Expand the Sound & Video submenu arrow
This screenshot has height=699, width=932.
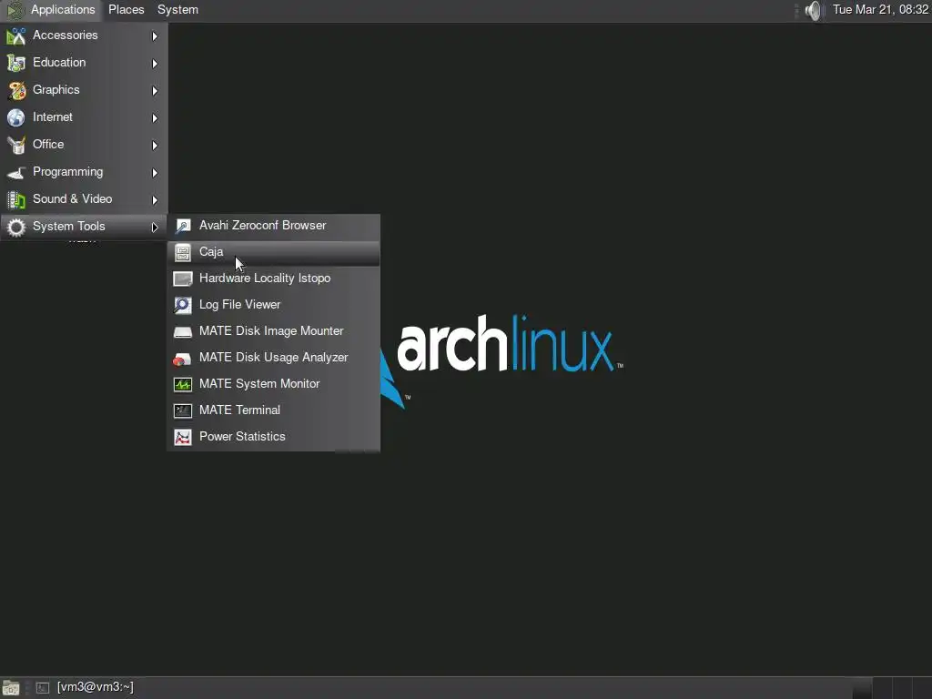155,200
